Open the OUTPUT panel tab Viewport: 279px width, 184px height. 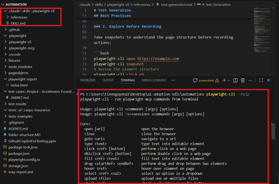(x=108, y=80)
